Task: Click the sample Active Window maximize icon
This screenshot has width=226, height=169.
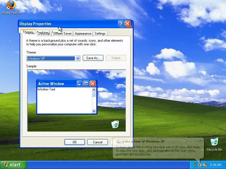Action: [86, 83]
